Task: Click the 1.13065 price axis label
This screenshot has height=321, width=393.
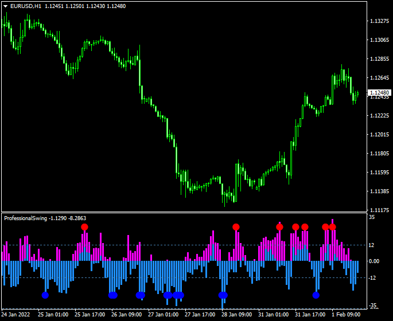Action: [379, 40]
